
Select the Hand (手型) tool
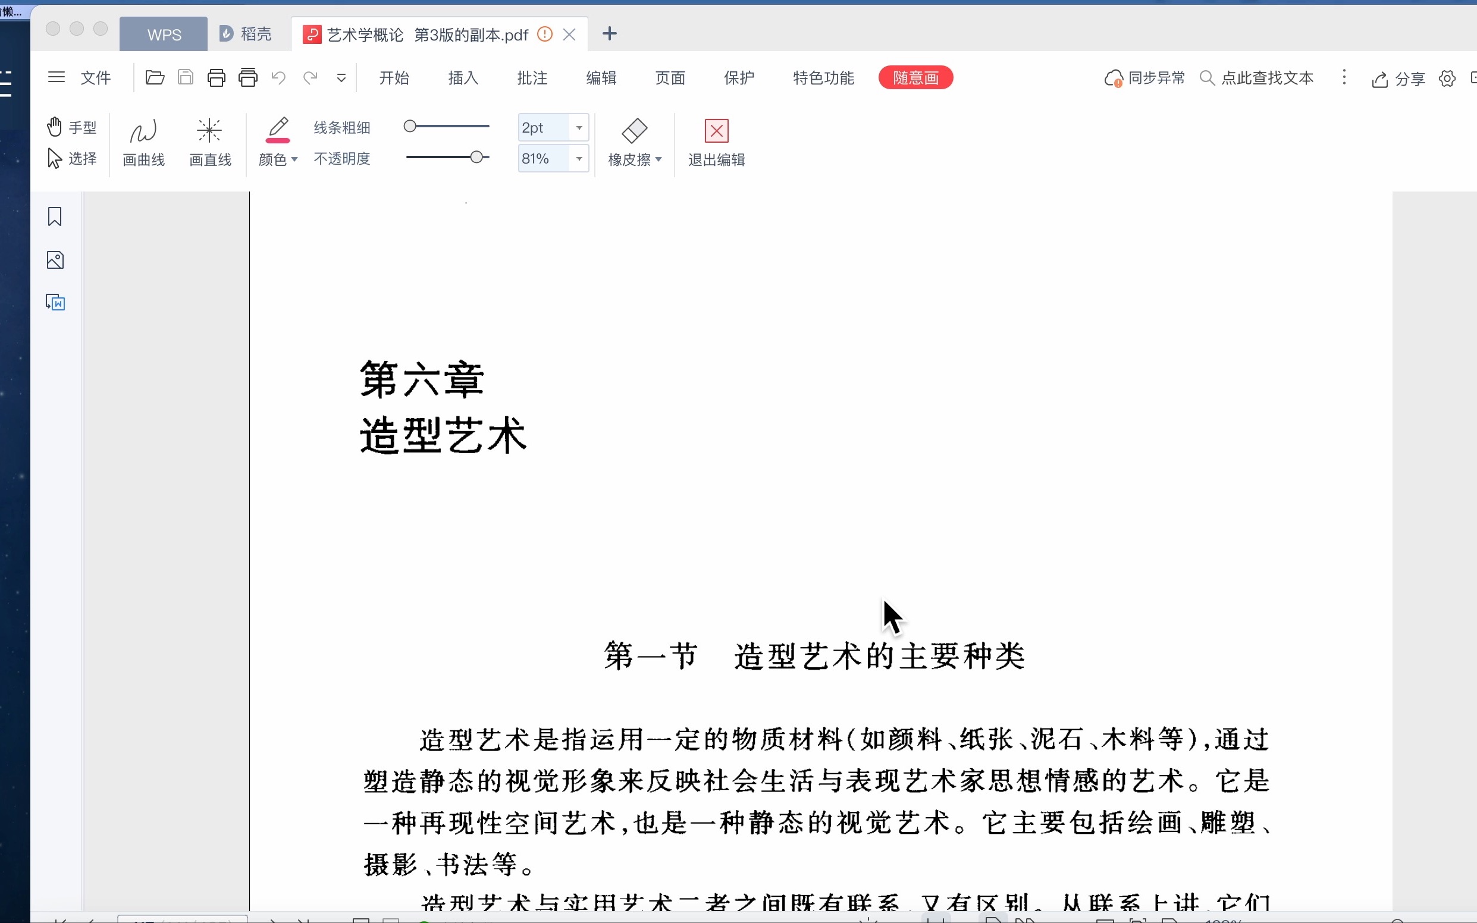71,127
